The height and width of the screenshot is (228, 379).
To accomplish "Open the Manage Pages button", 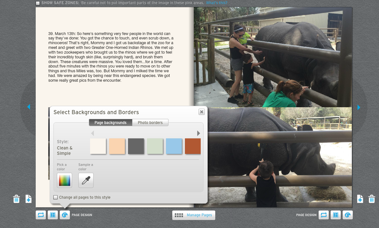I will (x=194, y=215).
